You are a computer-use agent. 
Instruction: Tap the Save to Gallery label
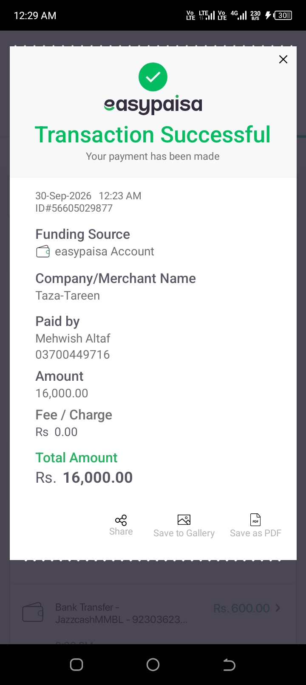click(184, 533)
